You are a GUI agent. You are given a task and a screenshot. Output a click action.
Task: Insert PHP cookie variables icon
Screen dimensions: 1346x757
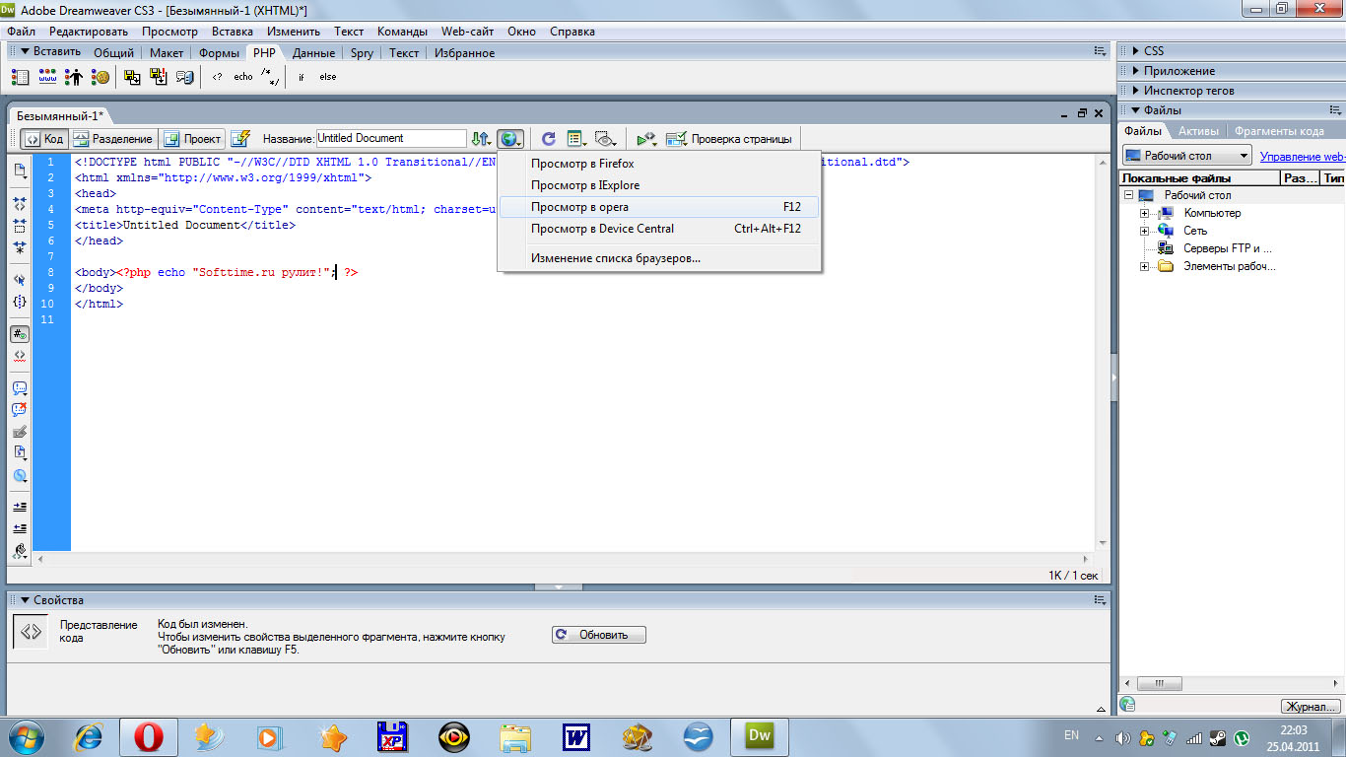(x=101, y=76)
